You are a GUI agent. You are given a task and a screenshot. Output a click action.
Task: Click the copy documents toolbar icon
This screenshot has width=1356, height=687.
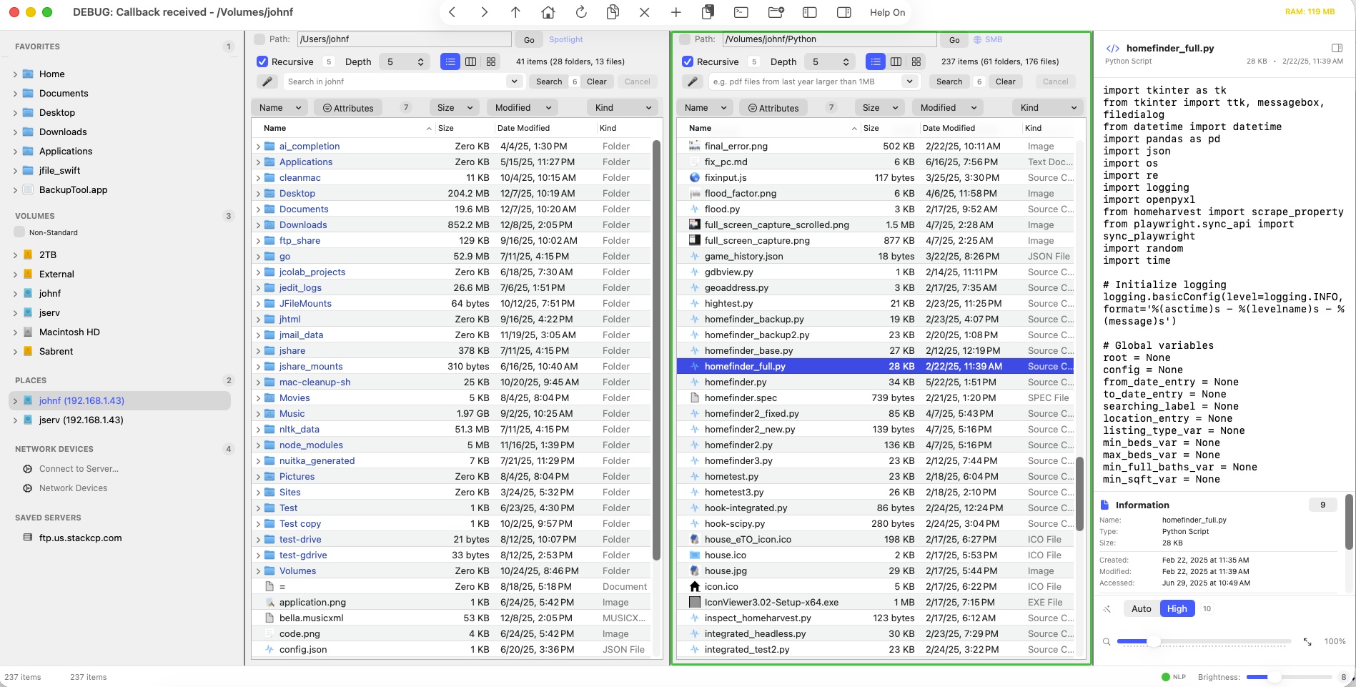613,12
